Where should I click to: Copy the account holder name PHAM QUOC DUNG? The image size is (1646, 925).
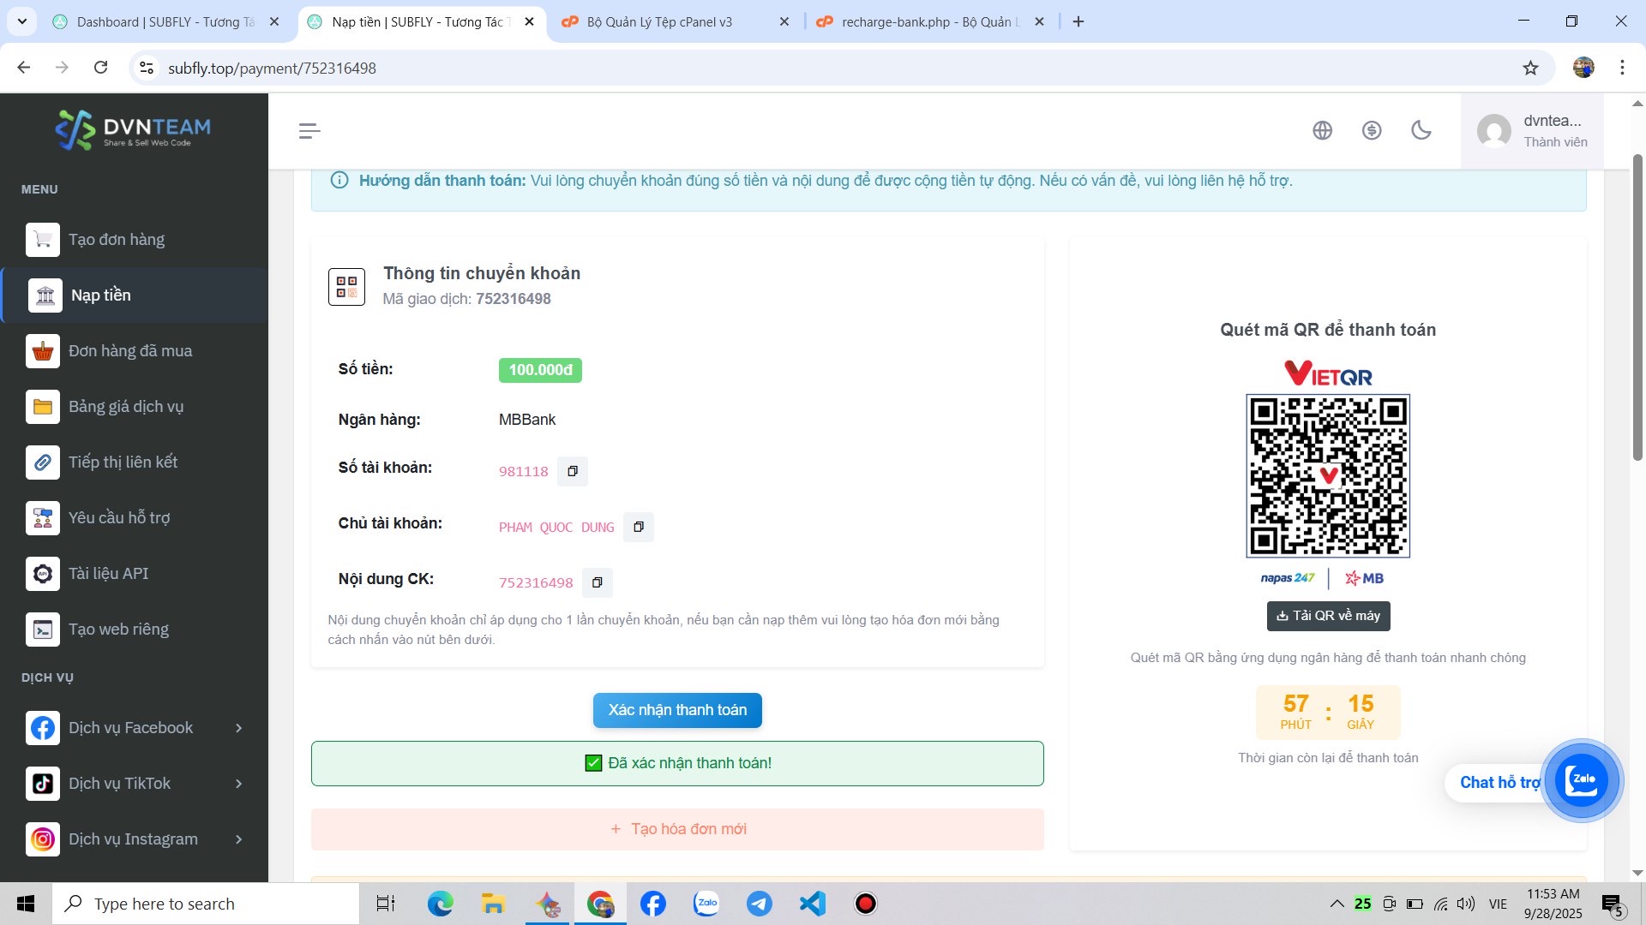639,527
